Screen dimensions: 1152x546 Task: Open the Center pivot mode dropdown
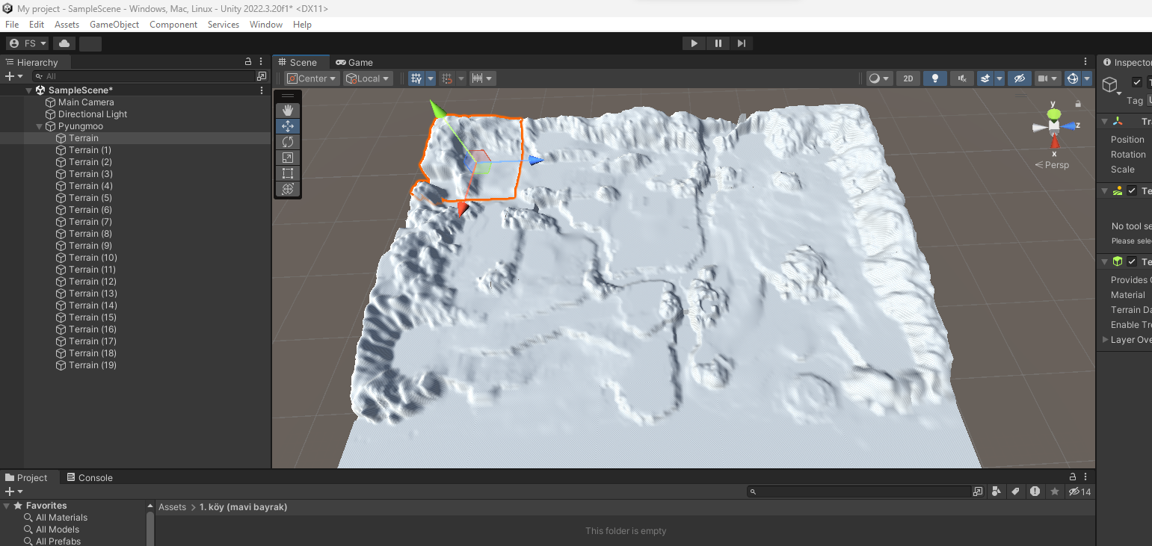311,78
